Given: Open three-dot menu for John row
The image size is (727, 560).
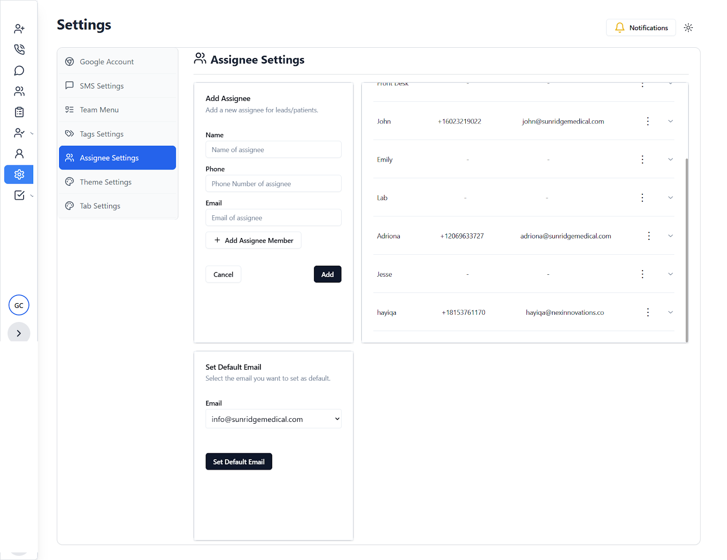Looking at the screenshot, I should [647, 121].
